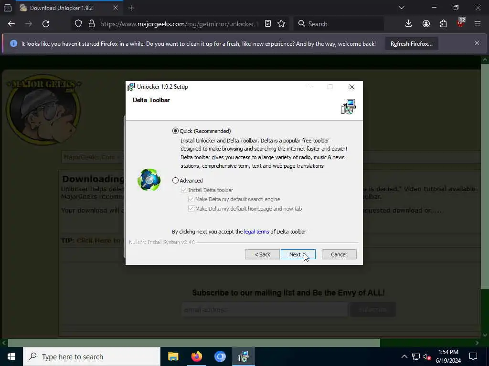
Task: Open the Firefox account menu
Action: click(x=426, y=24)
